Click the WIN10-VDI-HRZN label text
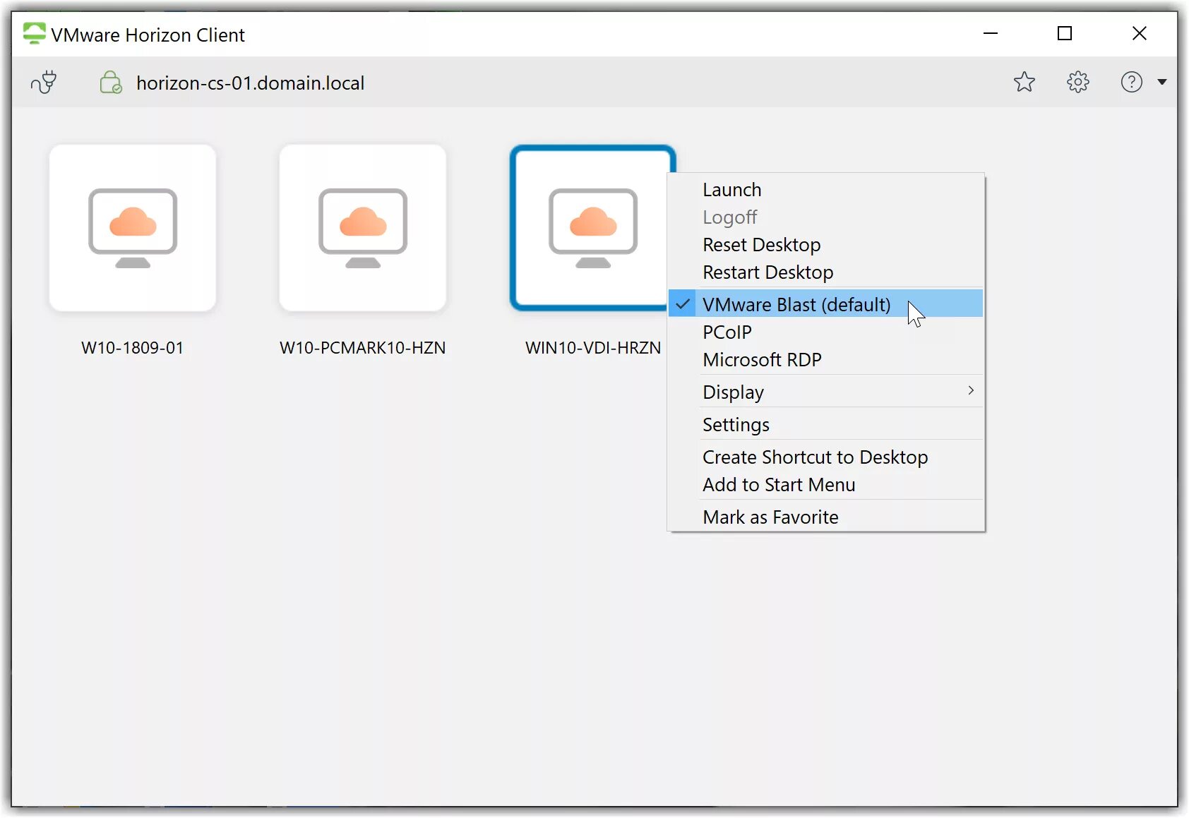Viewport: 1189px width, 818px height. click(x=593, y=348)
